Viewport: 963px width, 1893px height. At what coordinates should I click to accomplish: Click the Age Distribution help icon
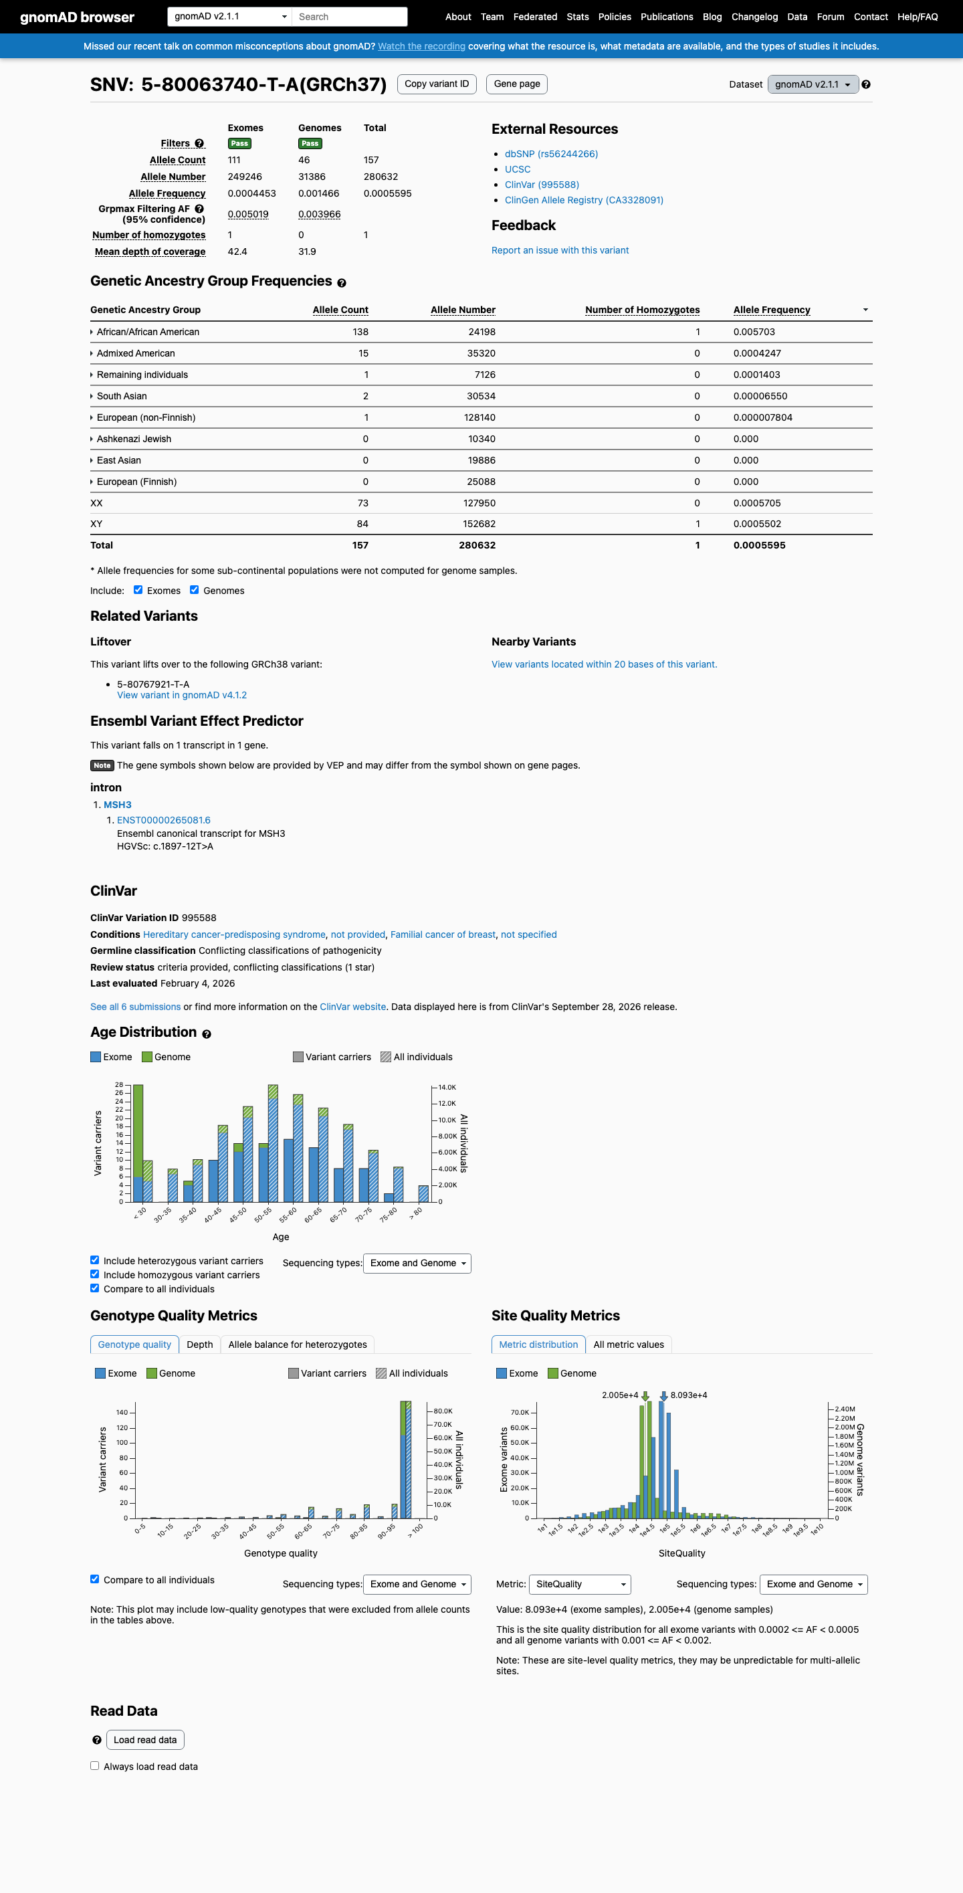pos(207,1034)
